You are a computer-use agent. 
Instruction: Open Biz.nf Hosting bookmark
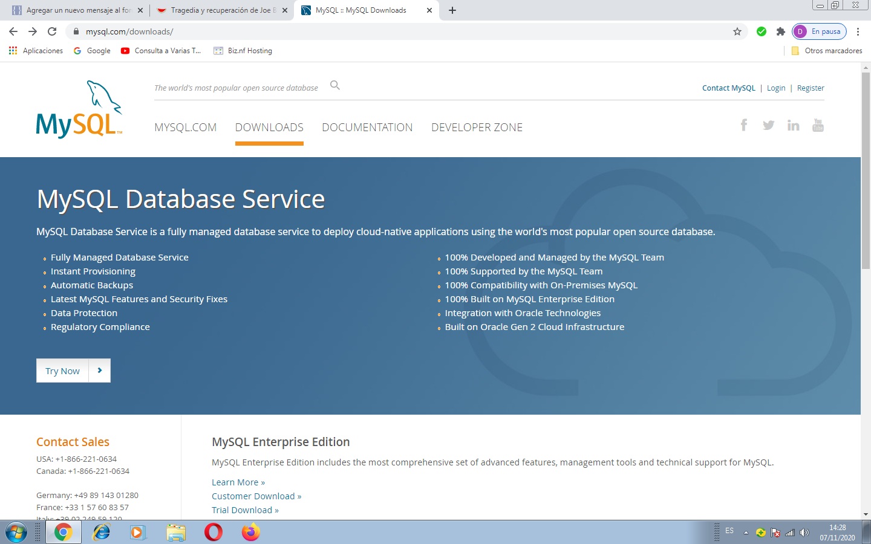coord(243,51)
